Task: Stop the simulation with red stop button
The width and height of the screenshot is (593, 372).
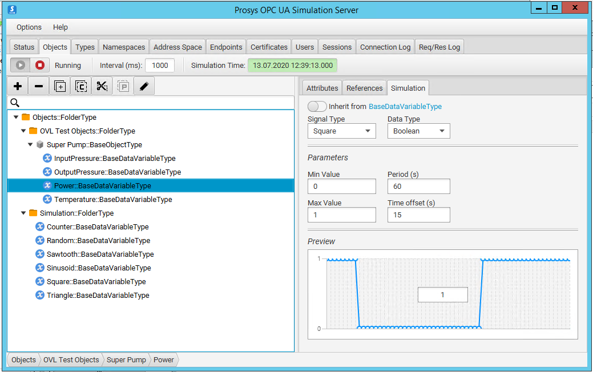Action: [x=40, y=65]
